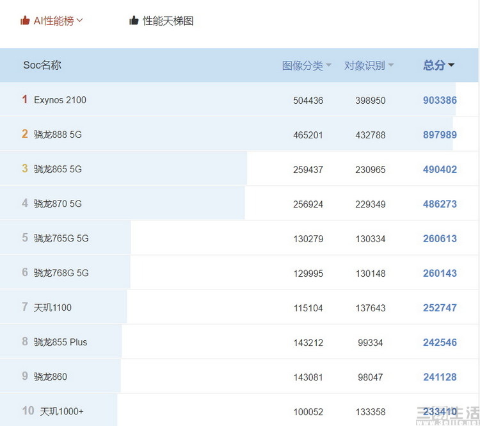Click object recognition value 137643

(371, 308)
